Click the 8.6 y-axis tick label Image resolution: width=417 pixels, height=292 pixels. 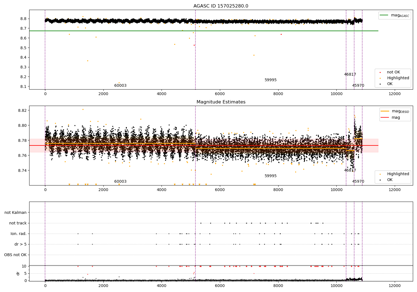point(23,38)
